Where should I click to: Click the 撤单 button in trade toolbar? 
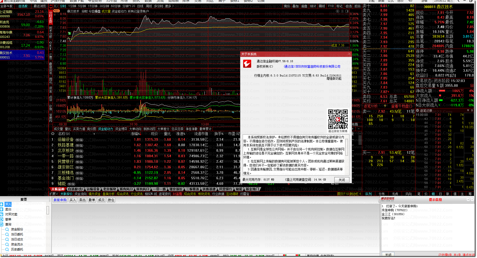click(92, 200)
